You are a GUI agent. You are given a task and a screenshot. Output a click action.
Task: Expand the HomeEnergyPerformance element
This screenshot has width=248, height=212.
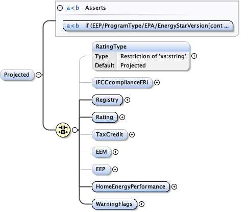[174, 186]
